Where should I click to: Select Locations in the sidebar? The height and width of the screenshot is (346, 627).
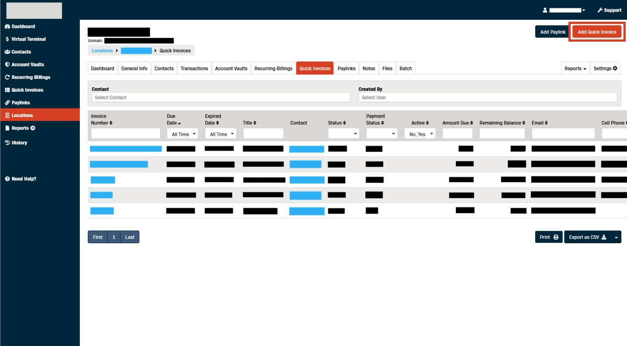[x=40, y=115]
